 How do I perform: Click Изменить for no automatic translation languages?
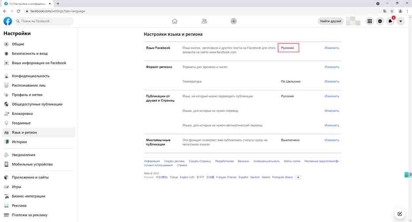[332, 126]
